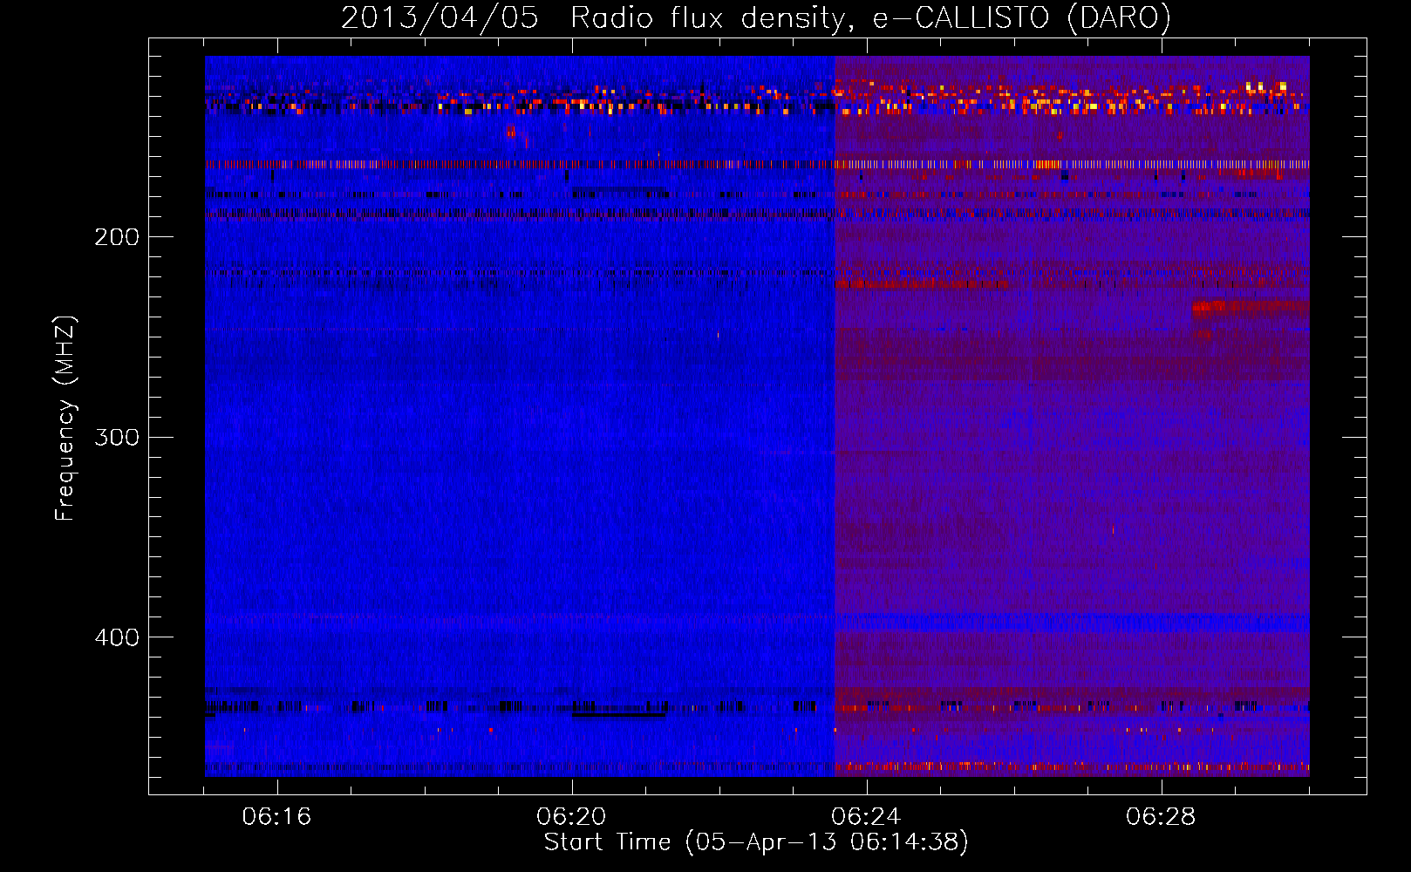Click the plot title '2013/04/05 Radio flux density, e-CALLISTO (DARO)'

[755, 18]
